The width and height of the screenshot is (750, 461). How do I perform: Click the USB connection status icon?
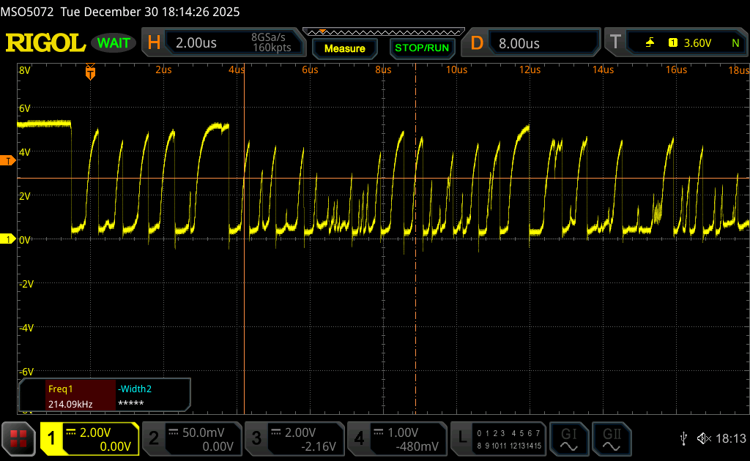(684, 438)
